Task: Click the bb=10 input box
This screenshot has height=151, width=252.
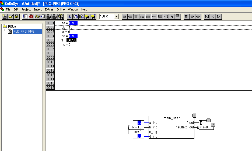Action: [x=137, y=127]
